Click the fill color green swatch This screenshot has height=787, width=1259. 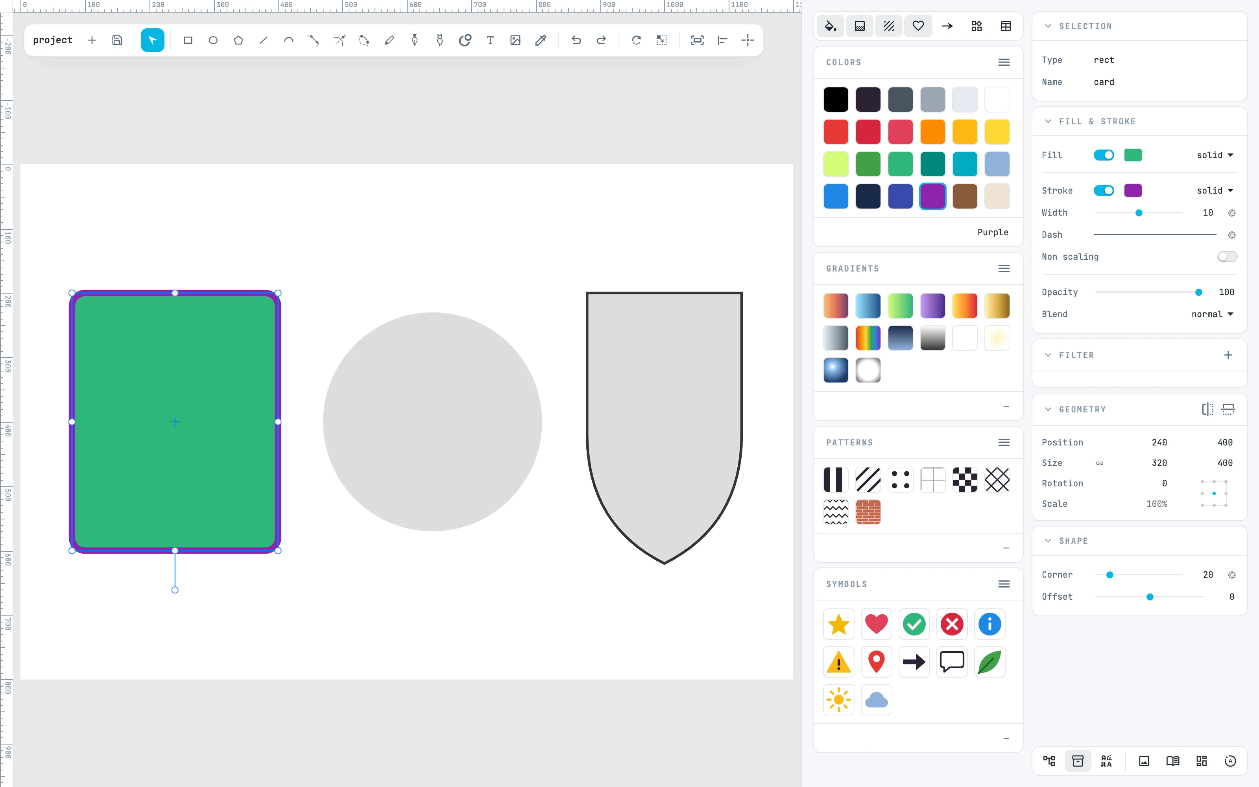pyautogui.click(x=1133, y=155)
